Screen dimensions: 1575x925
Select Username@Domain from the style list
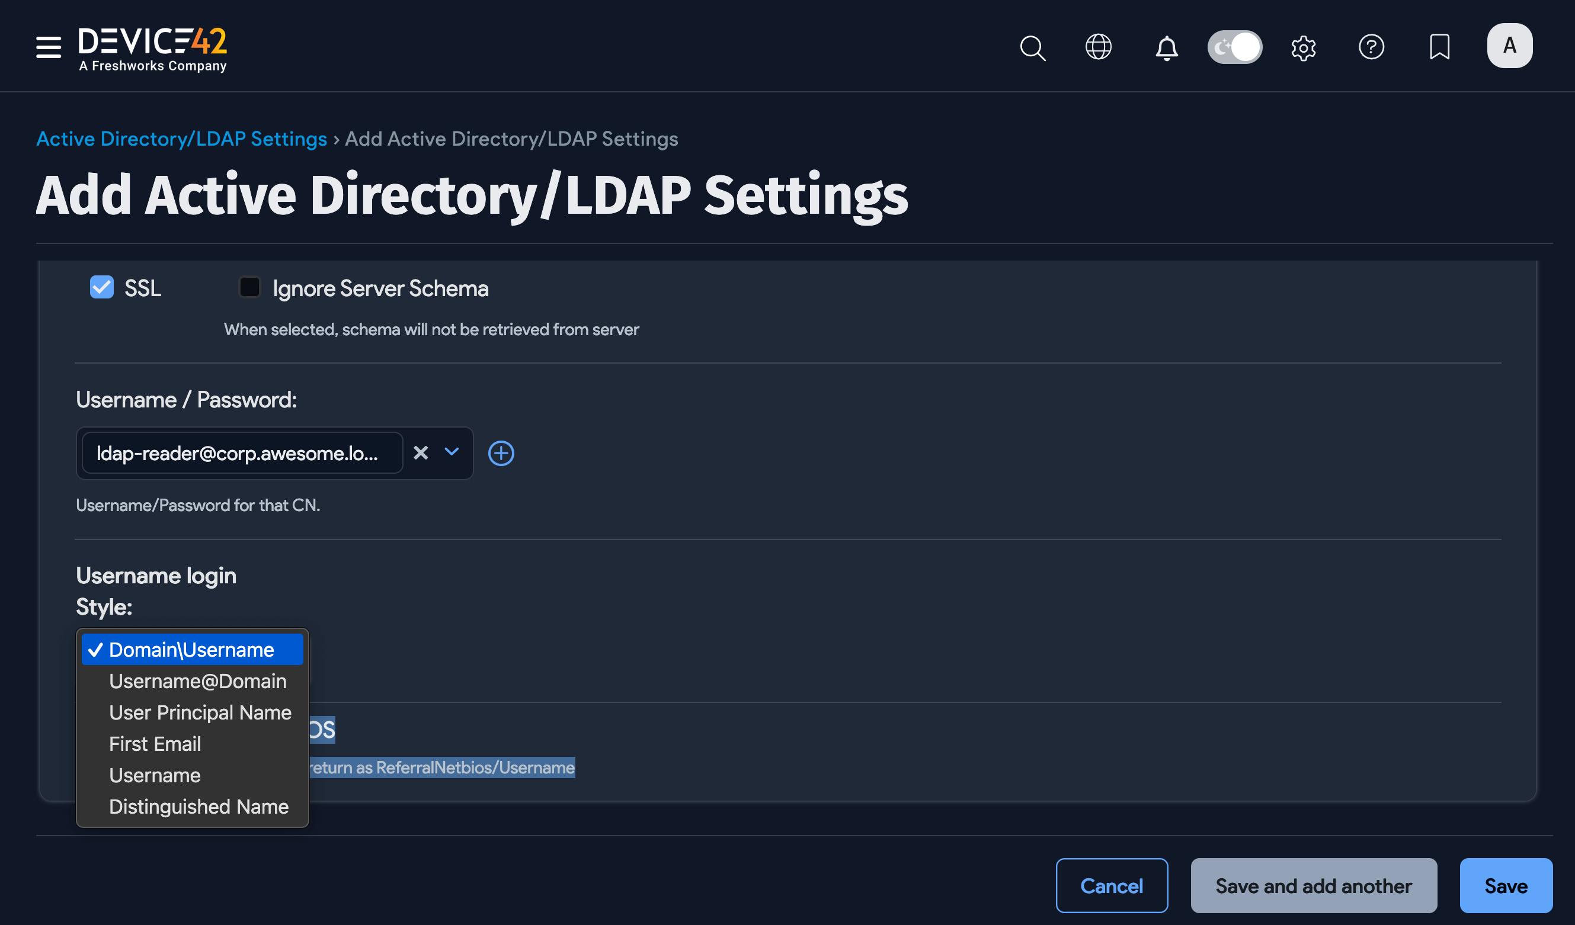pos(197,681)
